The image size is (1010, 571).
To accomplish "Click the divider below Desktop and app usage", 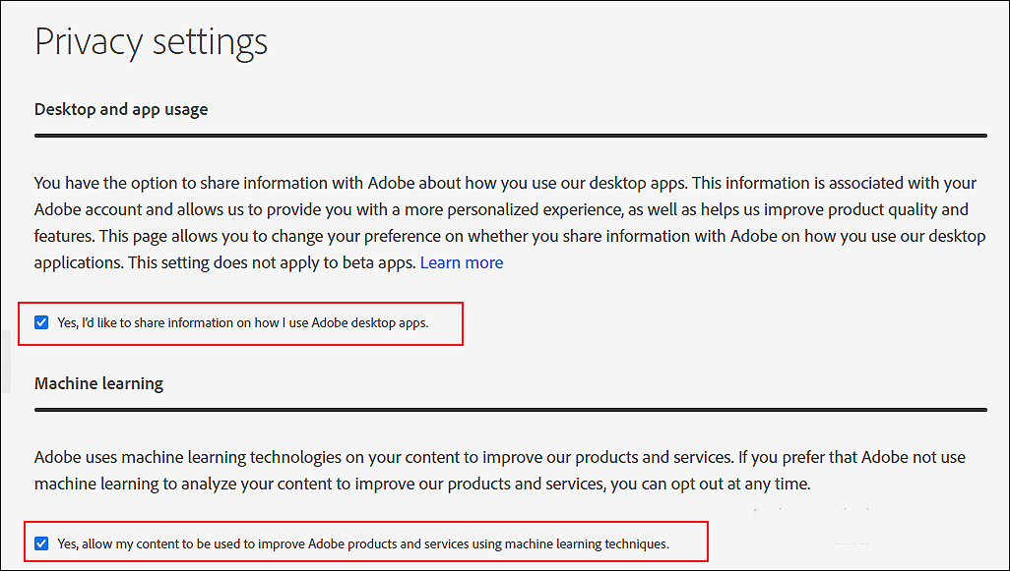I will (x=510, y=136).
